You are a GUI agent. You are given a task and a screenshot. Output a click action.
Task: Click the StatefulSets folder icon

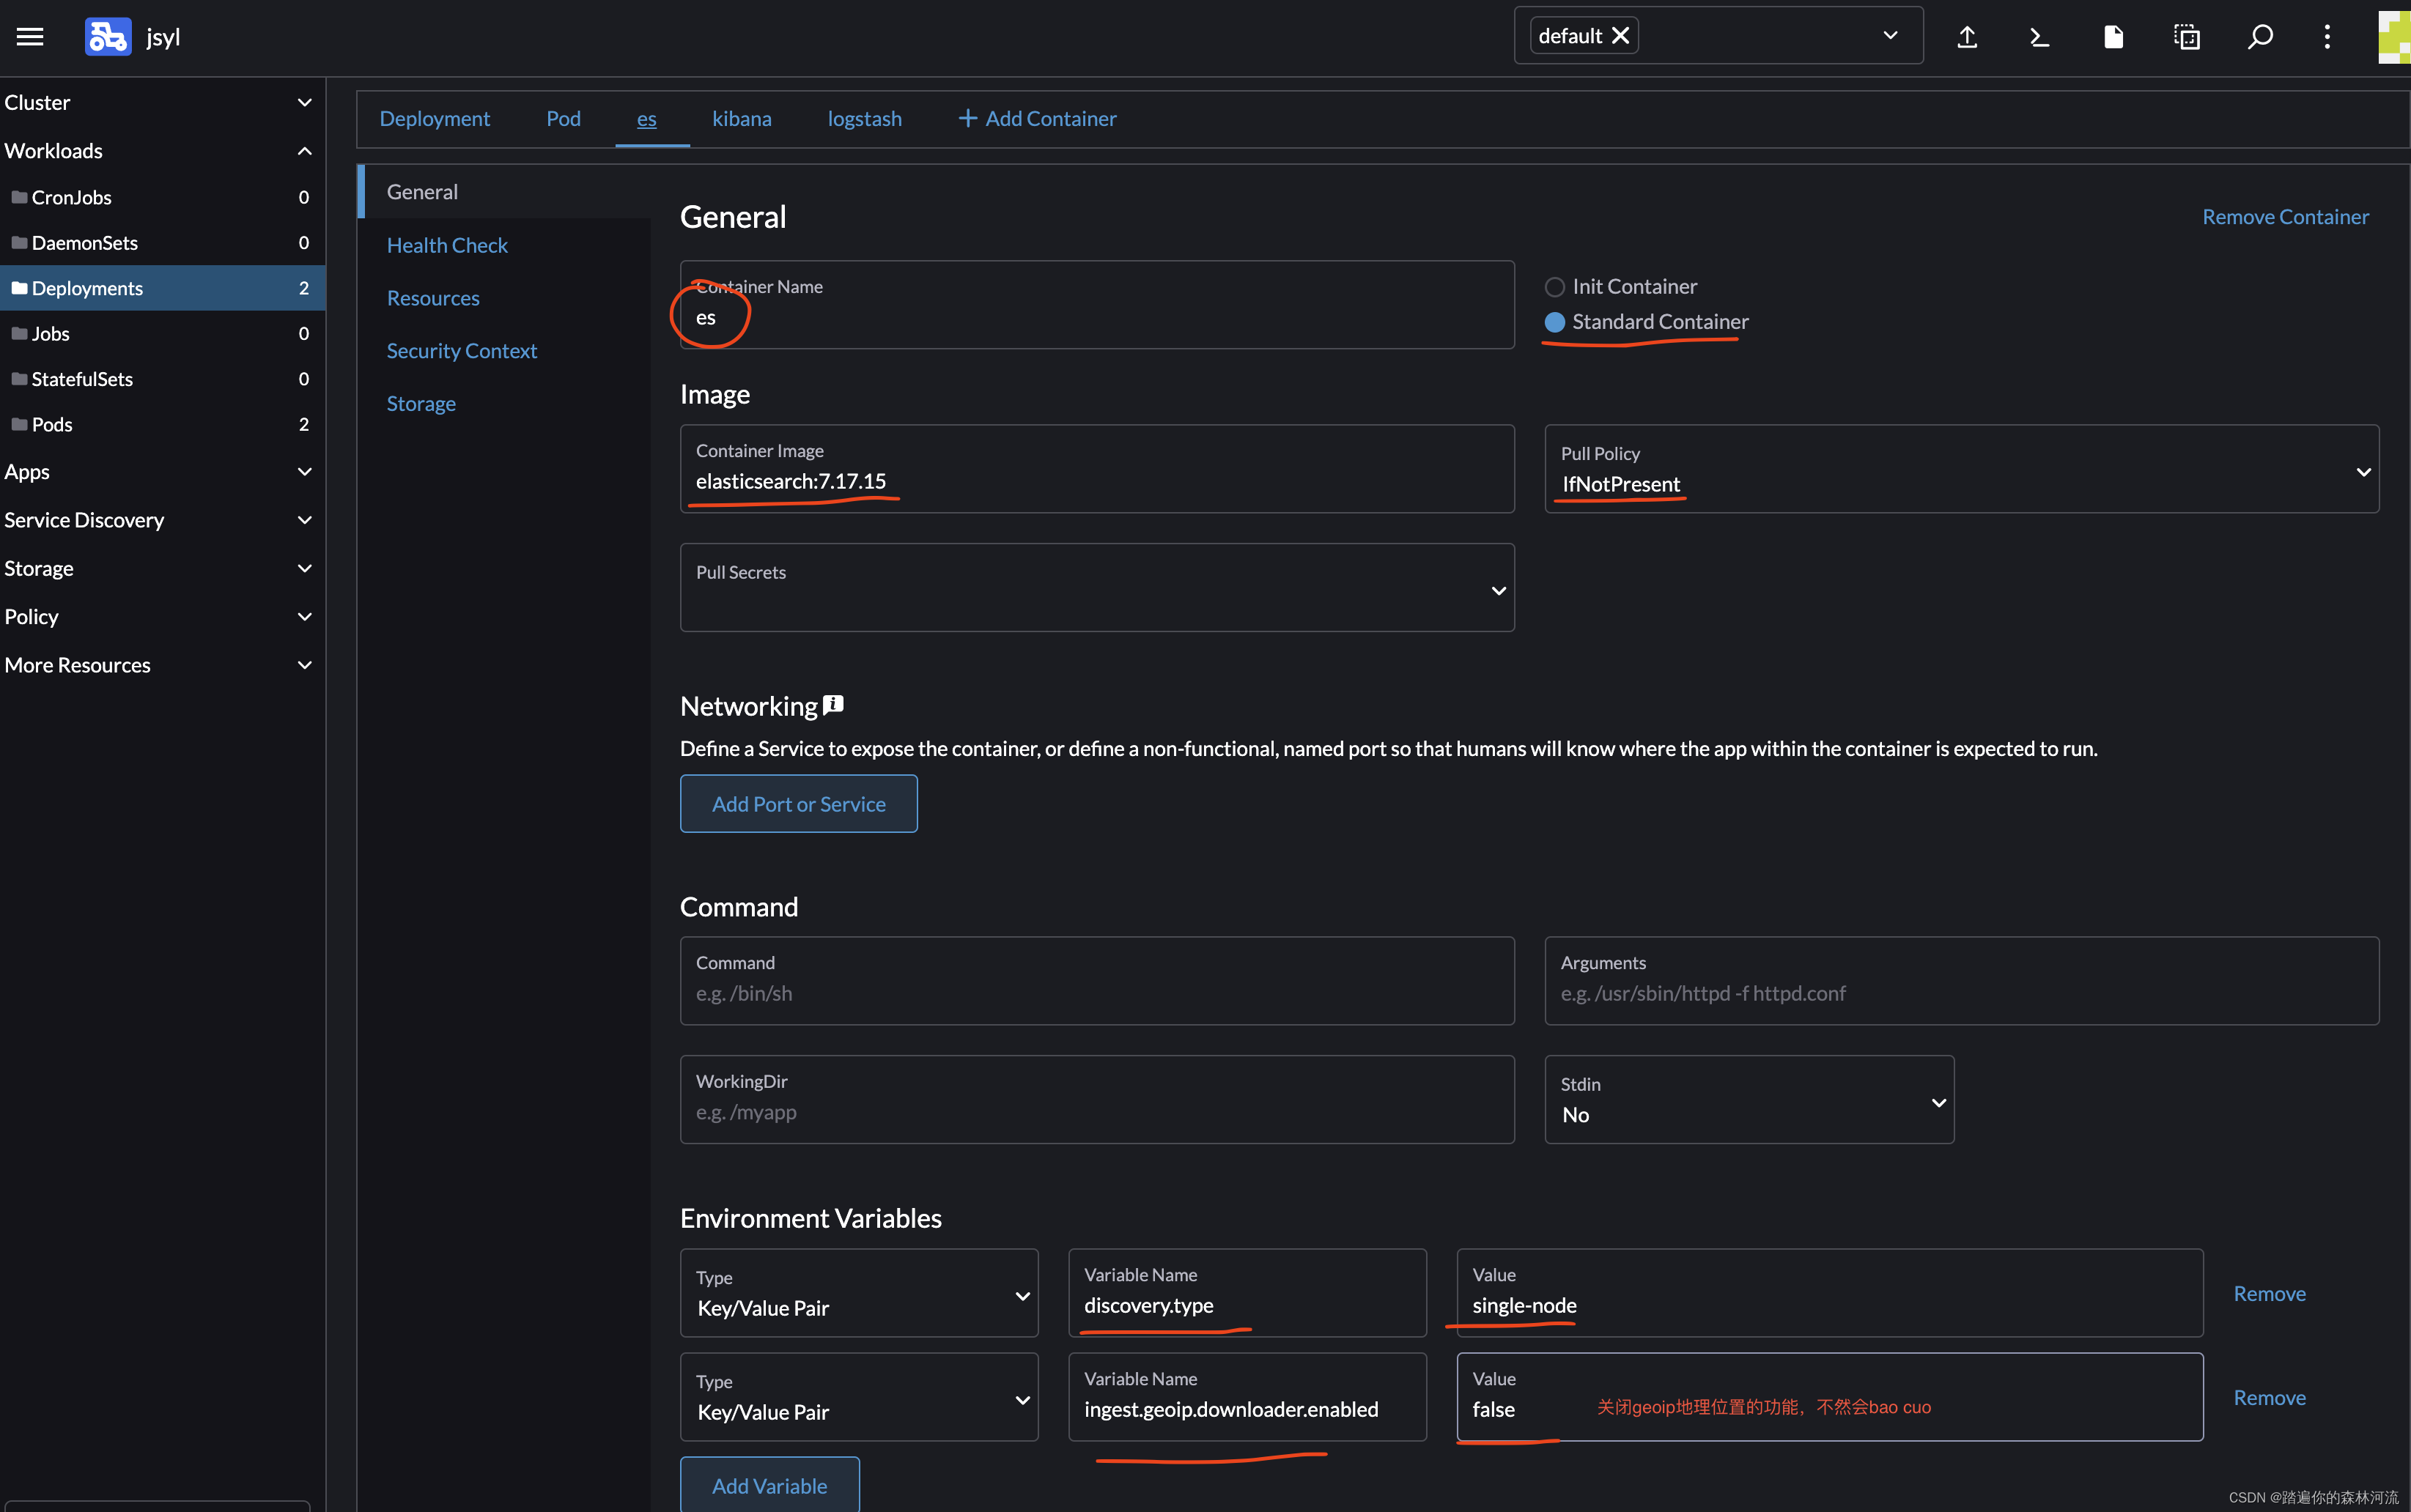[19, 378]
